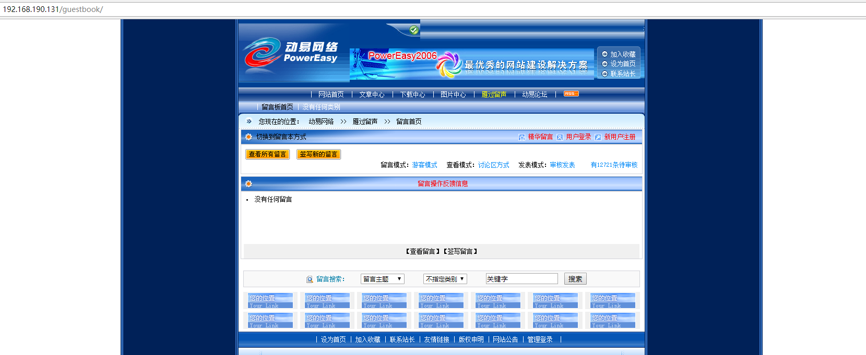Image resolution: width=866 pixels, height=355 pixels.
Task: Click 【查看留言】 below the message area
Action: click(422, 251)
